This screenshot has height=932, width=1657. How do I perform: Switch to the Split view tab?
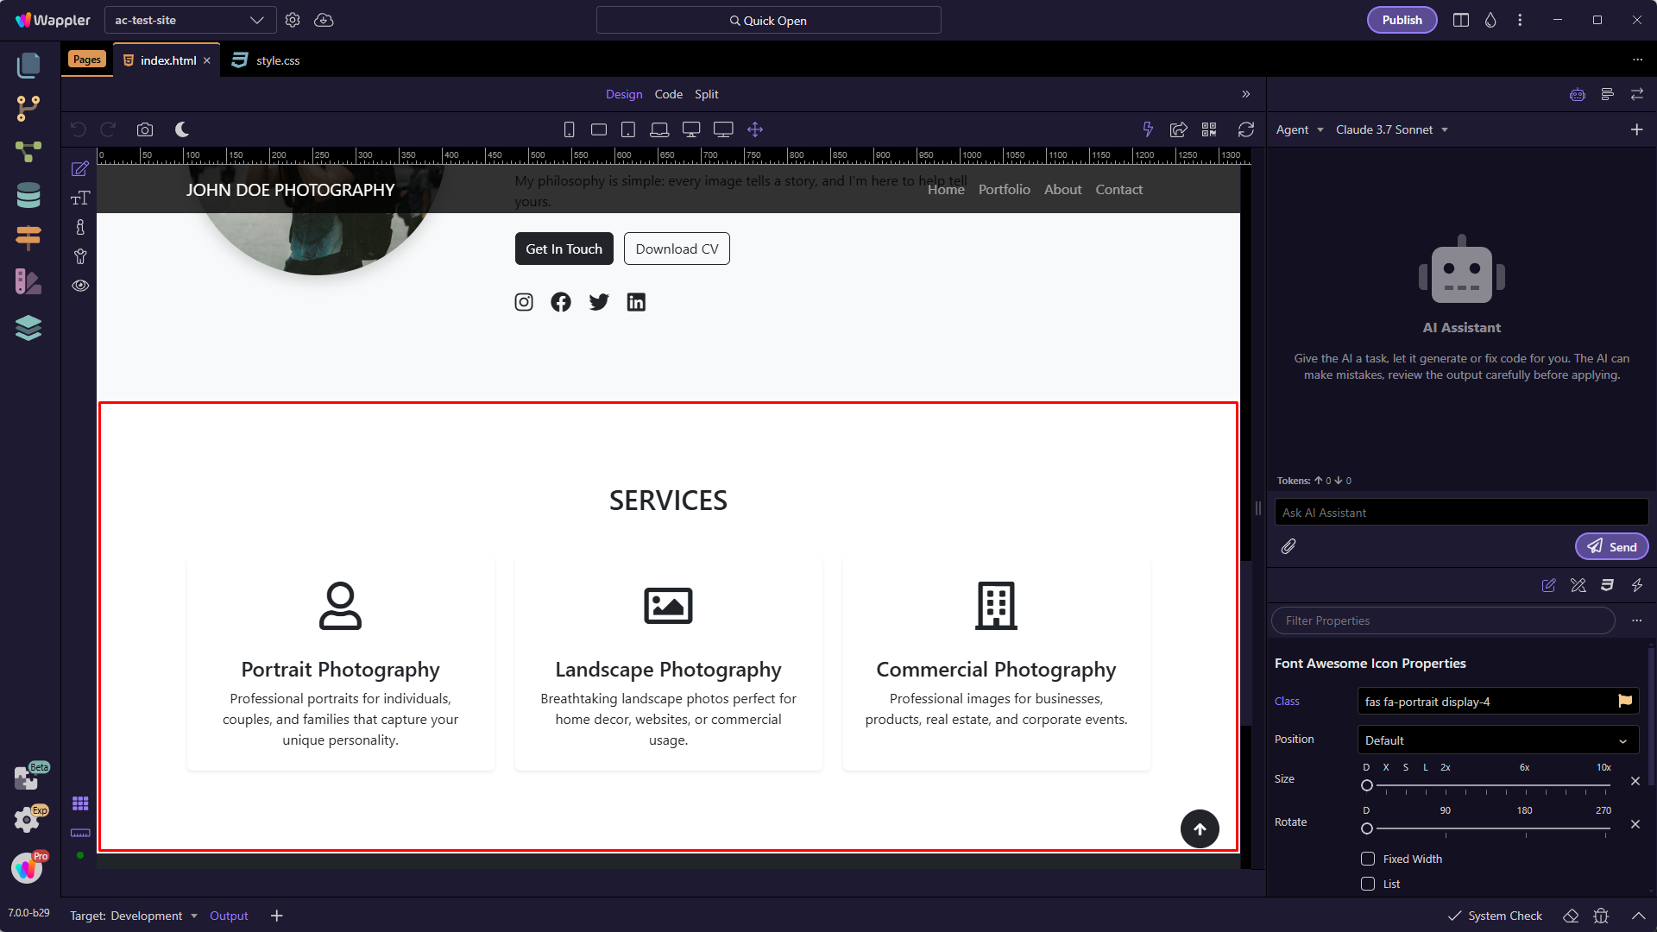pyautogui.click(x=707, y=94)
